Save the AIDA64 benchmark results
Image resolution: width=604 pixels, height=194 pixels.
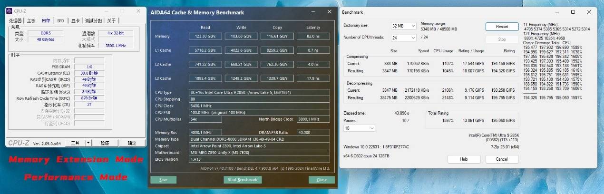163,180
